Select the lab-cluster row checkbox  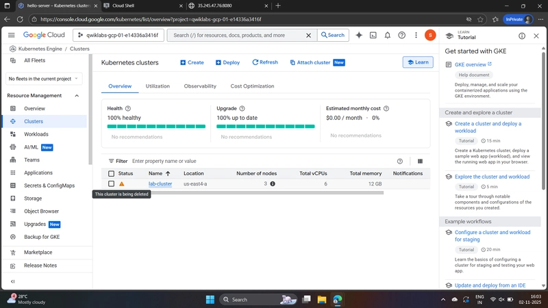click(111, 184)
